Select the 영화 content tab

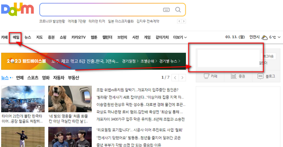point(46,78)
